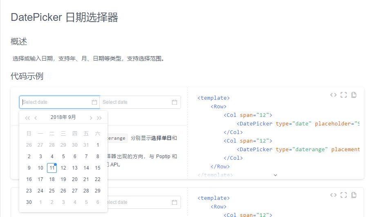The height and width of the screenshot is (217, 371).
Task: Choose date 20 in the calendar
Action: click(x=75, y=179)
